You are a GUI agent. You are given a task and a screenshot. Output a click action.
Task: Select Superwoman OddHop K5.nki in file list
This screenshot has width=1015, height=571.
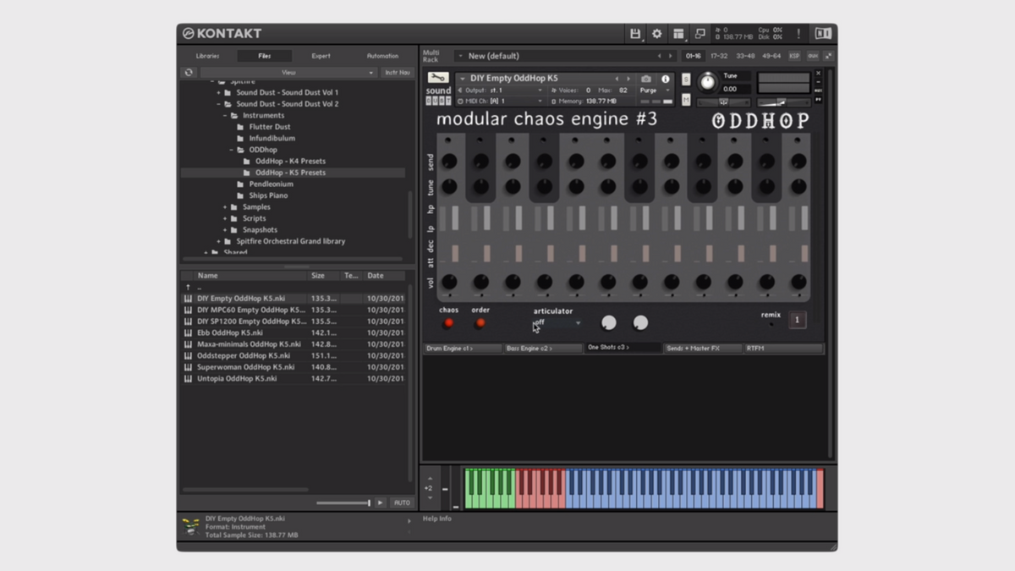click(245, 367)
